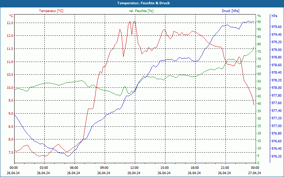Click humidity axis tick '55'
284x177 pixels.
(x=259, y=81)
